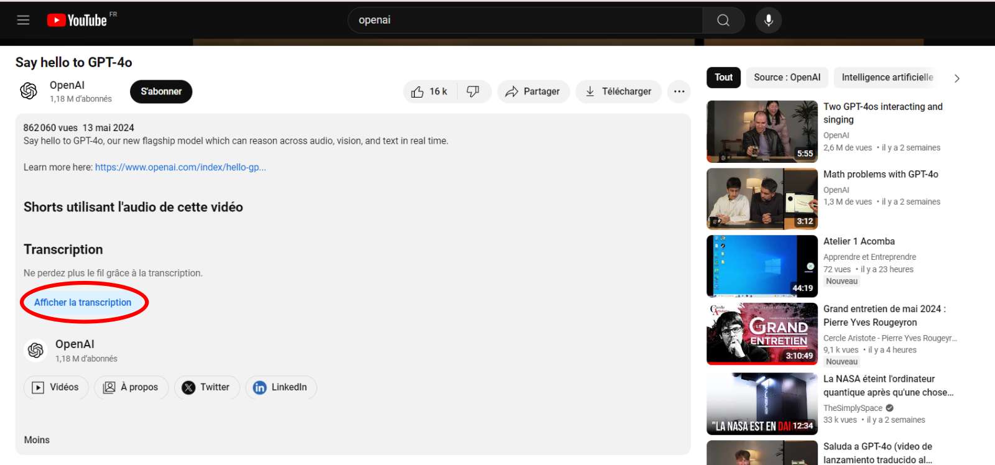
Task: Open the openai.com hello-gpt link
Action: (x=180, y=167)
